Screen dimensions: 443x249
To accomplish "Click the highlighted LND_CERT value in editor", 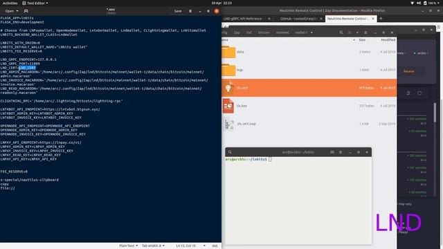I will [x=28, y=68].
